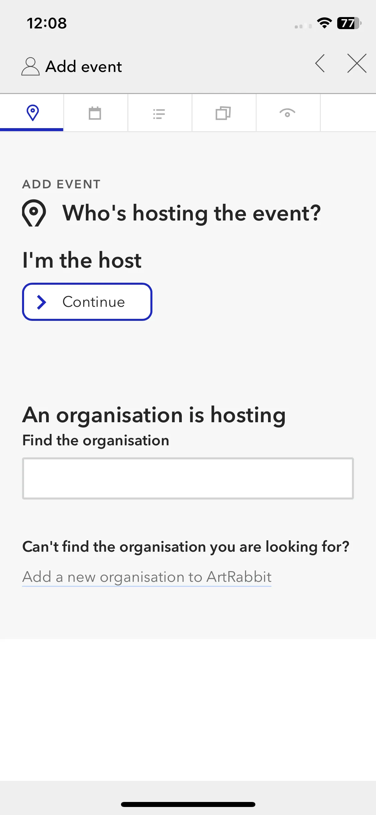Viewport: 376px width, 815px height.
Task: Open Add a new organisation to ArtRabbit
Action: point(147,577)
